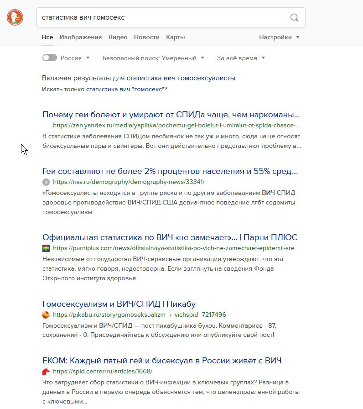Open the За всё время dropdown
The height and width of the screenshot is (409, 363).
click(241, 58)
